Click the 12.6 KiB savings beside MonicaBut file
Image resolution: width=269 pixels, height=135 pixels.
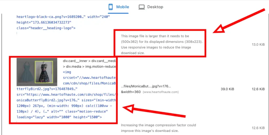click(x=258, y=89)
